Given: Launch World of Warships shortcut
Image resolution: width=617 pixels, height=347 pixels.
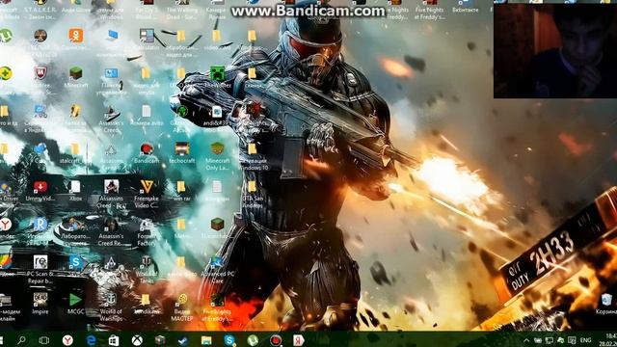Looking at the screenshot, I should tap(111, 307).
